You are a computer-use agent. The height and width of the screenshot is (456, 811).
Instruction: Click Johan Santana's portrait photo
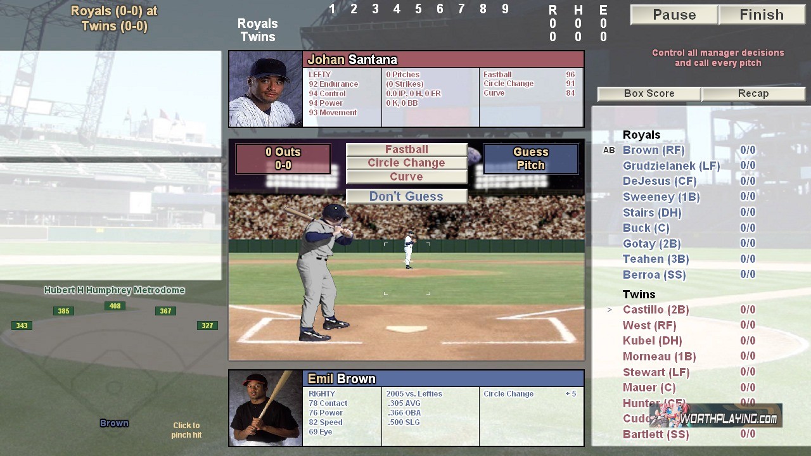[265, 89]
